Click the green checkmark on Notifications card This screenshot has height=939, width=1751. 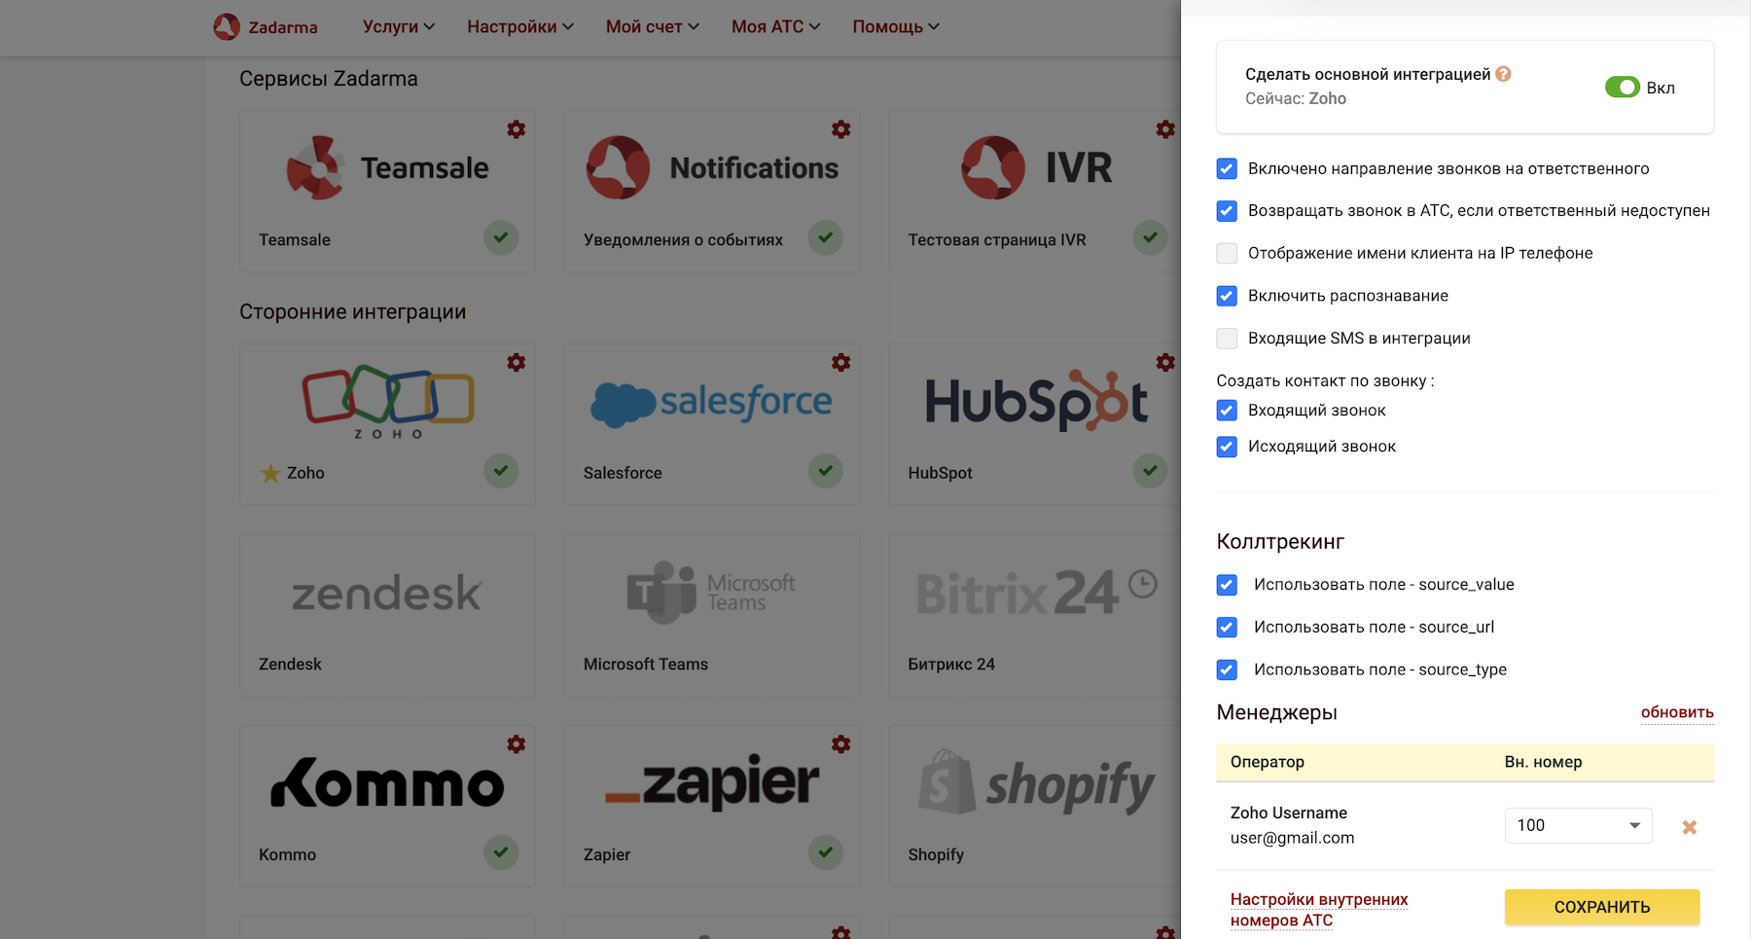(826, 237)
